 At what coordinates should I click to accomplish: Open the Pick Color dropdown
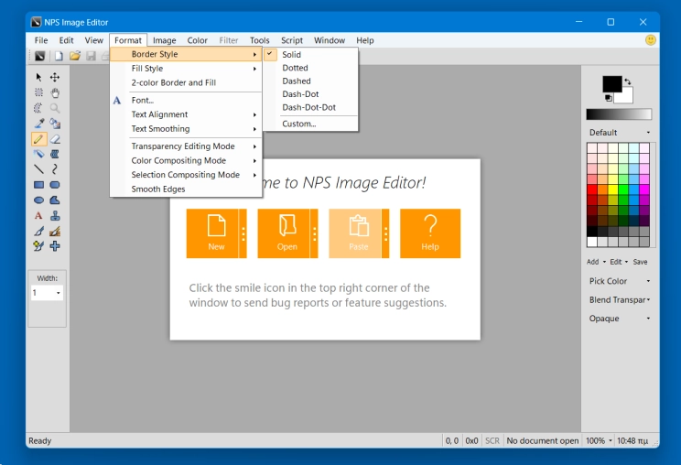click(x=620, y=281)
